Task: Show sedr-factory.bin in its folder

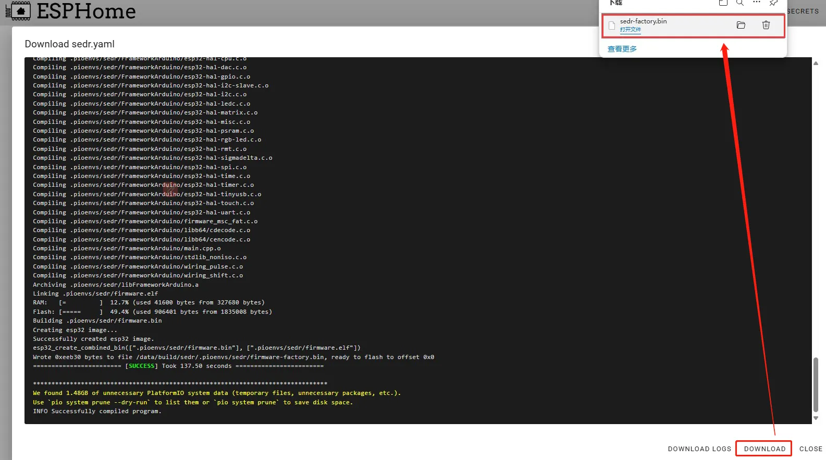Action: click(741, 25)
